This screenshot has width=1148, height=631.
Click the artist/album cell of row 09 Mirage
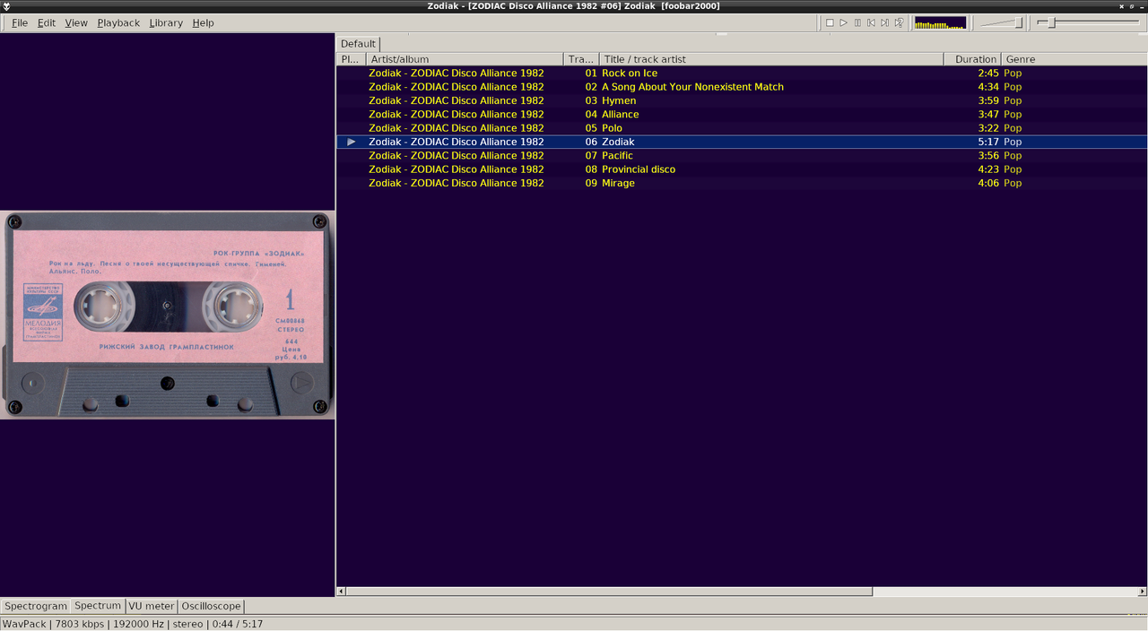coord(456,183)
